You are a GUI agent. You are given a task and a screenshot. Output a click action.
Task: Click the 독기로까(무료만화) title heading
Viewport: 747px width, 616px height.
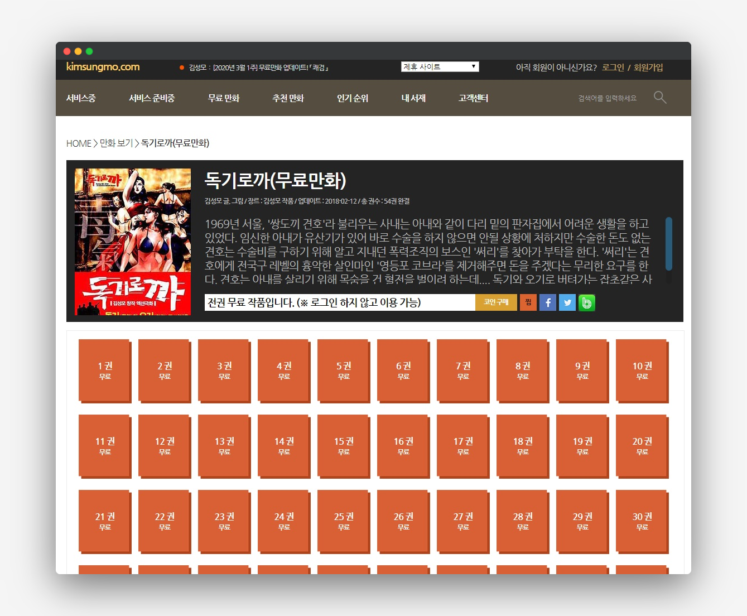pos(276,180)
